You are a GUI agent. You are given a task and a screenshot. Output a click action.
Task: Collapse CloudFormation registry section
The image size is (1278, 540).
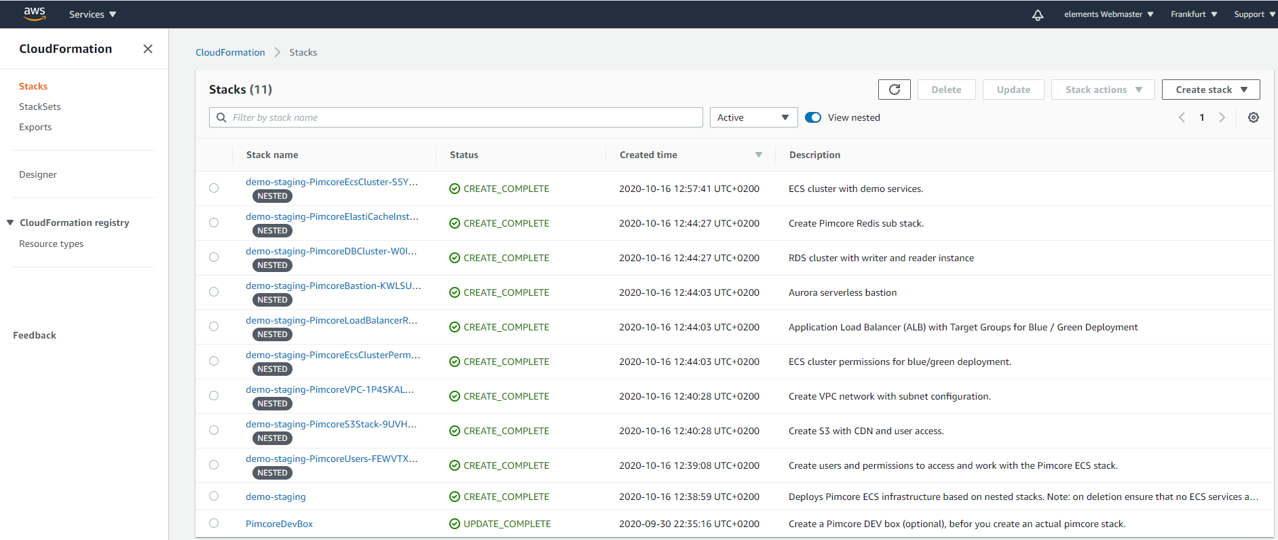10,223
